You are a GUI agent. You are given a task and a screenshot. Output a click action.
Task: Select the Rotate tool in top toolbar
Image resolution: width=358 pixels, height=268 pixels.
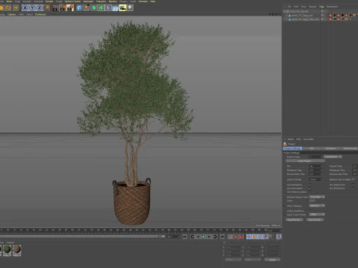(x=8, y=8)
